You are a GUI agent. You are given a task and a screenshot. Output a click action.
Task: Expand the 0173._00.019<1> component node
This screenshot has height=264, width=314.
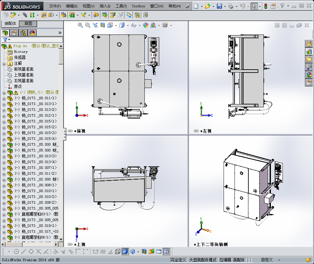pos(4,227)
